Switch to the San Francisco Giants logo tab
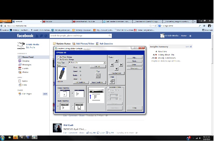 click(x=147, y=22)
